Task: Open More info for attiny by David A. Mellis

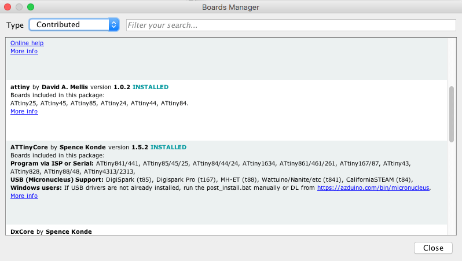Action: pyautogui.click(x=24, y=111)
